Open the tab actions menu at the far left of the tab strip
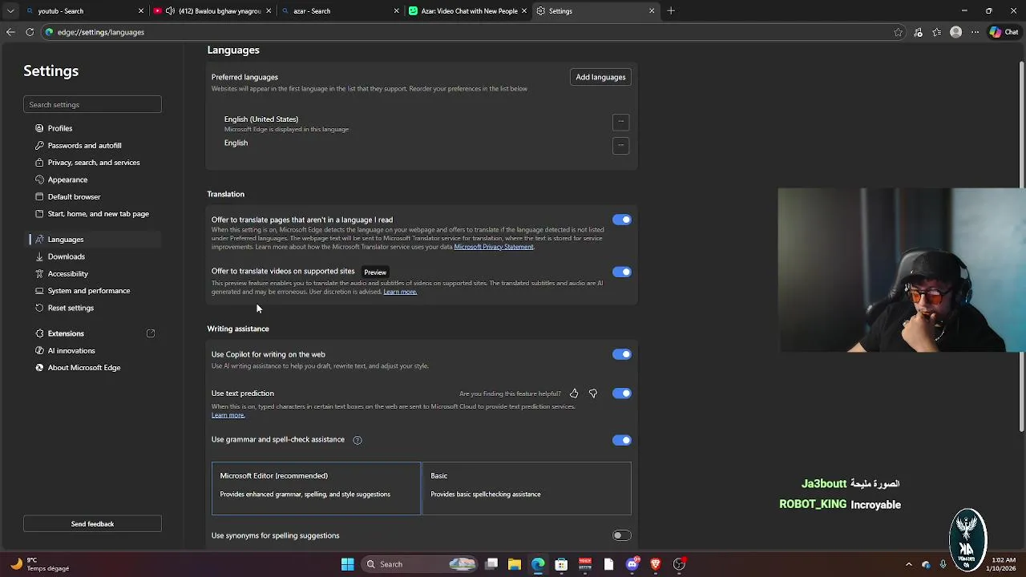The width and height of the screenshot is (1026, 577). (10, 10)
